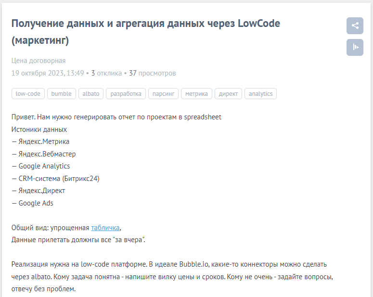The image size is (373, 297).
Task: Open the analytics tag
Action: (260, 93)
